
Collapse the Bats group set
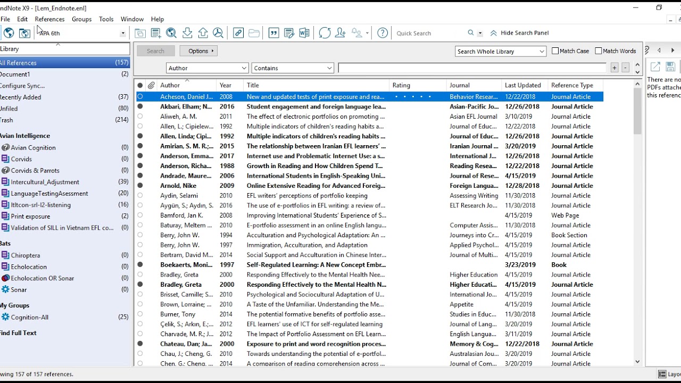(5, 244)
